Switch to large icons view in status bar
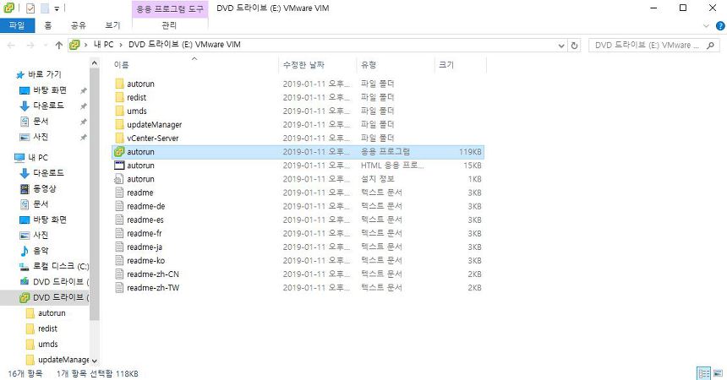 [x=718, y=373]
